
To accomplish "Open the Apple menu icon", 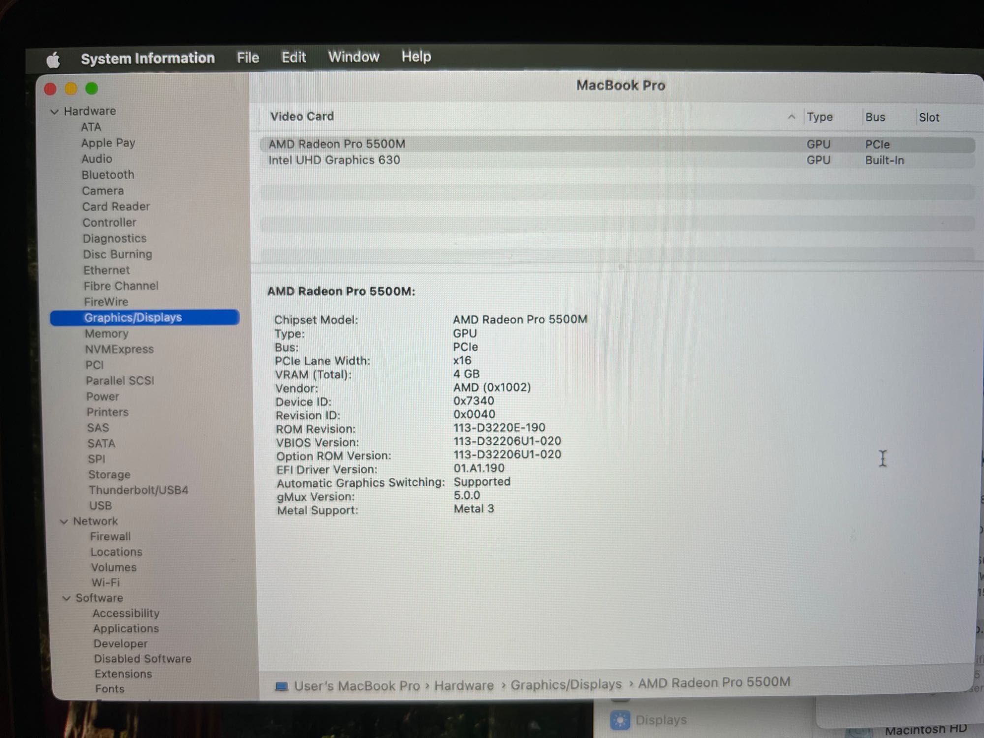I will [x=53, y=60].
